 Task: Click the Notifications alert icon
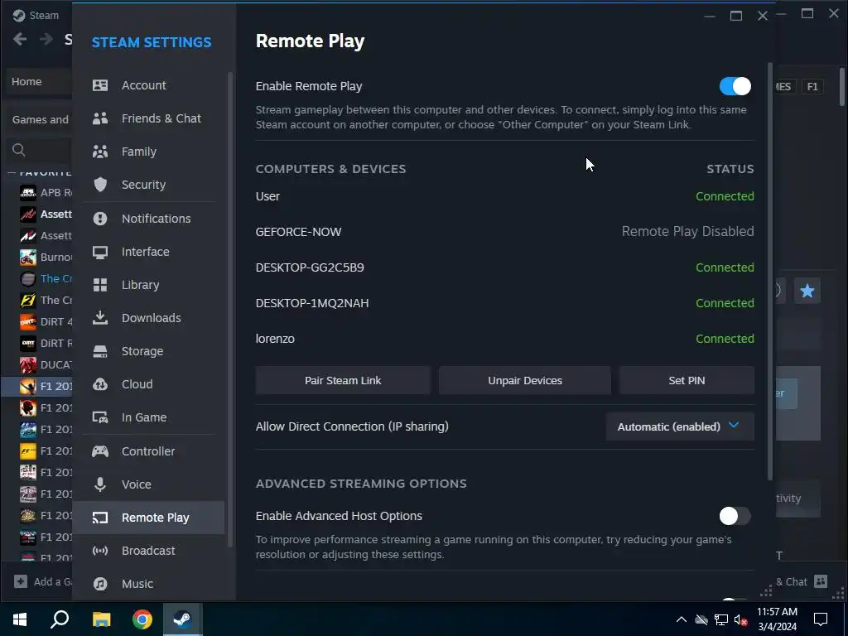click(100, 219)
